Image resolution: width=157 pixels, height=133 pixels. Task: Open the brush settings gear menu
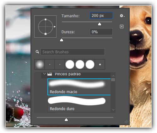122,16
